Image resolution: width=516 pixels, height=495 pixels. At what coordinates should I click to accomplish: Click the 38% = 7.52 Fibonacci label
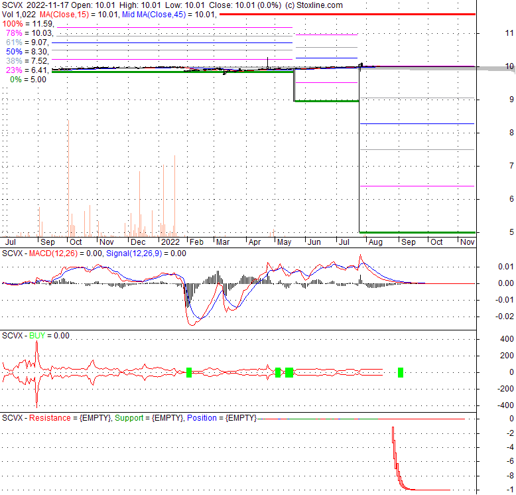point(28,60)
